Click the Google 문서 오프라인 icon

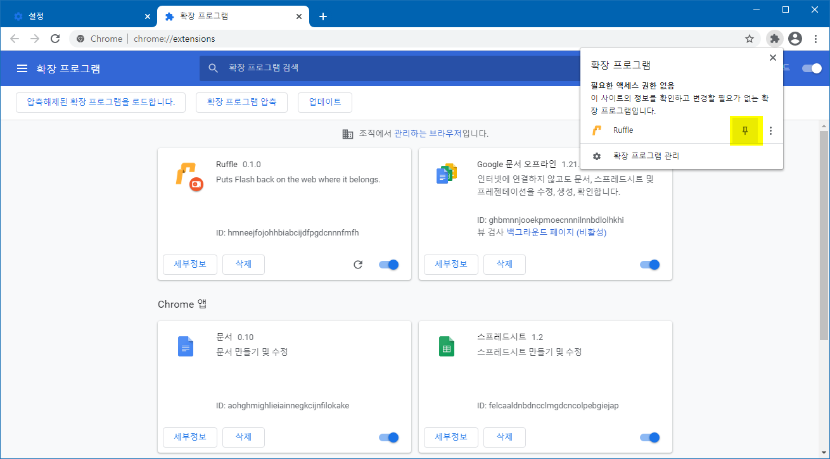click(x=447, y=173)
